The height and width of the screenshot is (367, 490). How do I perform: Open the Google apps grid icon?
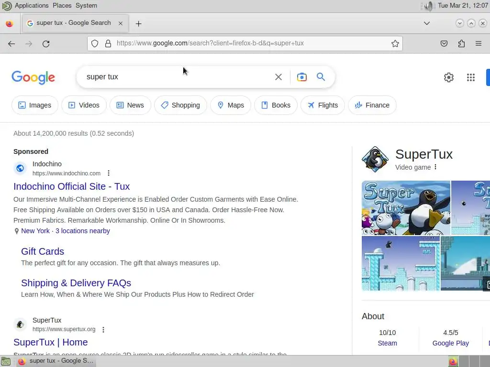point(471,77)
